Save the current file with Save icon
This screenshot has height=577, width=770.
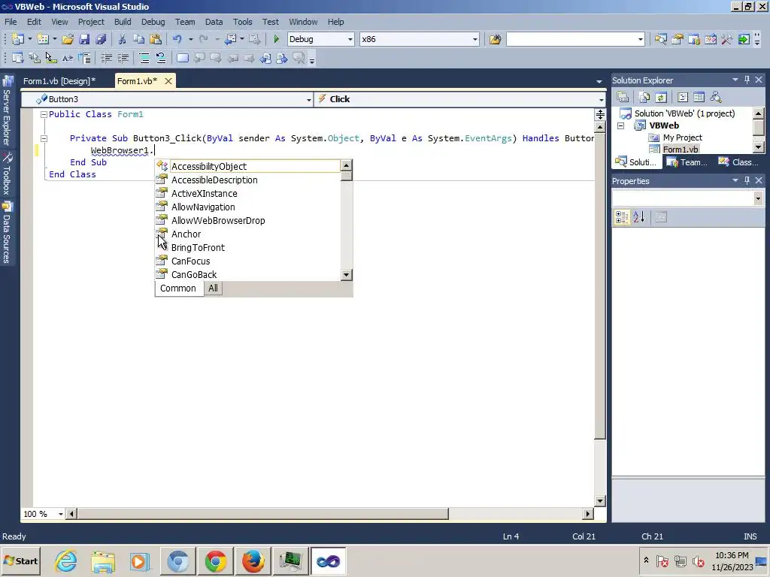tap(84, 39)
